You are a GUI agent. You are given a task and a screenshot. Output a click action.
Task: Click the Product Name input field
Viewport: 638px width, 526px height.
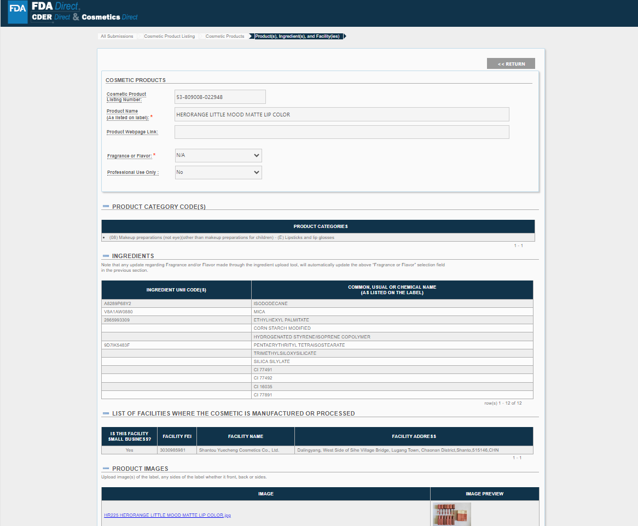341,114
